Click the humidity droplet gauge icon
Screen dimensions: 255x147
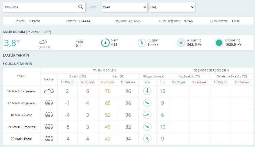click(x=105, y=43)
